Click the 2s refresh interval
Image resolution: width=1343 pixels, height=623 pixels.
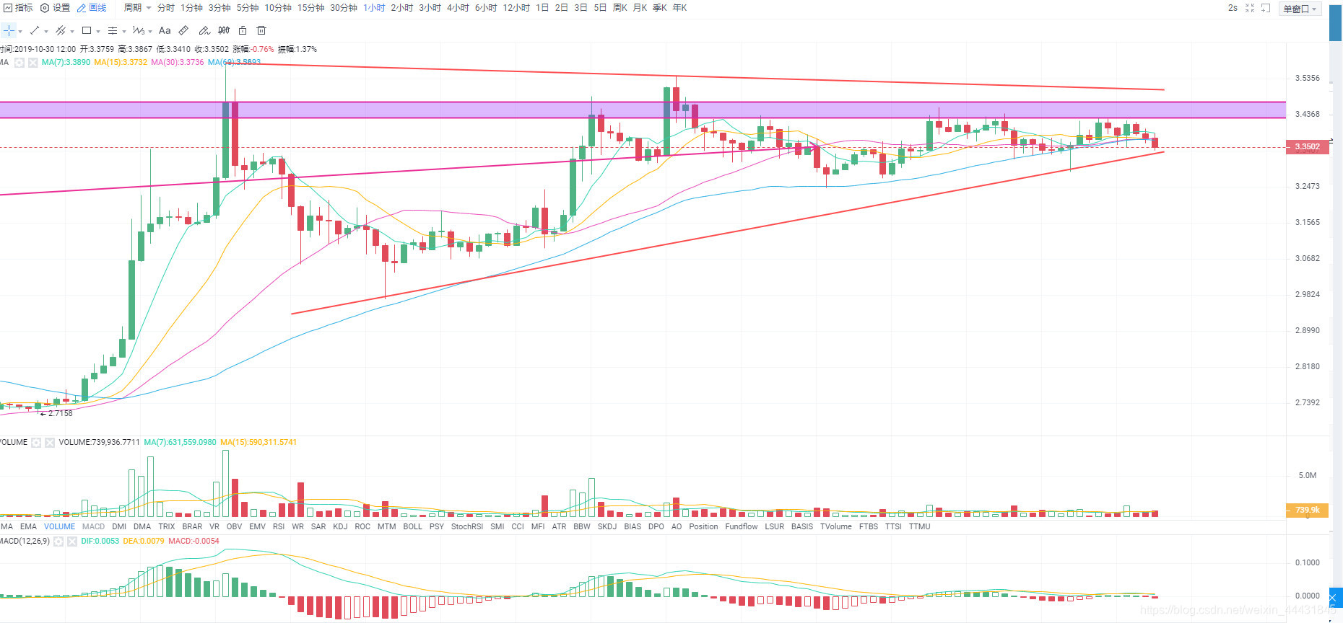1233,8
